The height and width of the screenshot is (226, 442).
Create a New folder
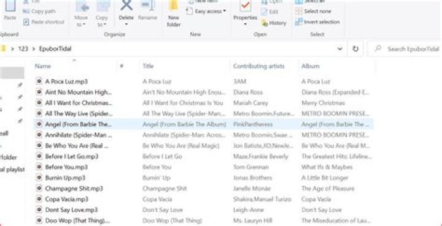tap(174, 14)
